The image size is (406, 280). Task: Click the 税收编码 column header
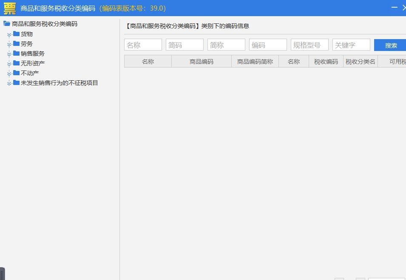click(326, 62)
